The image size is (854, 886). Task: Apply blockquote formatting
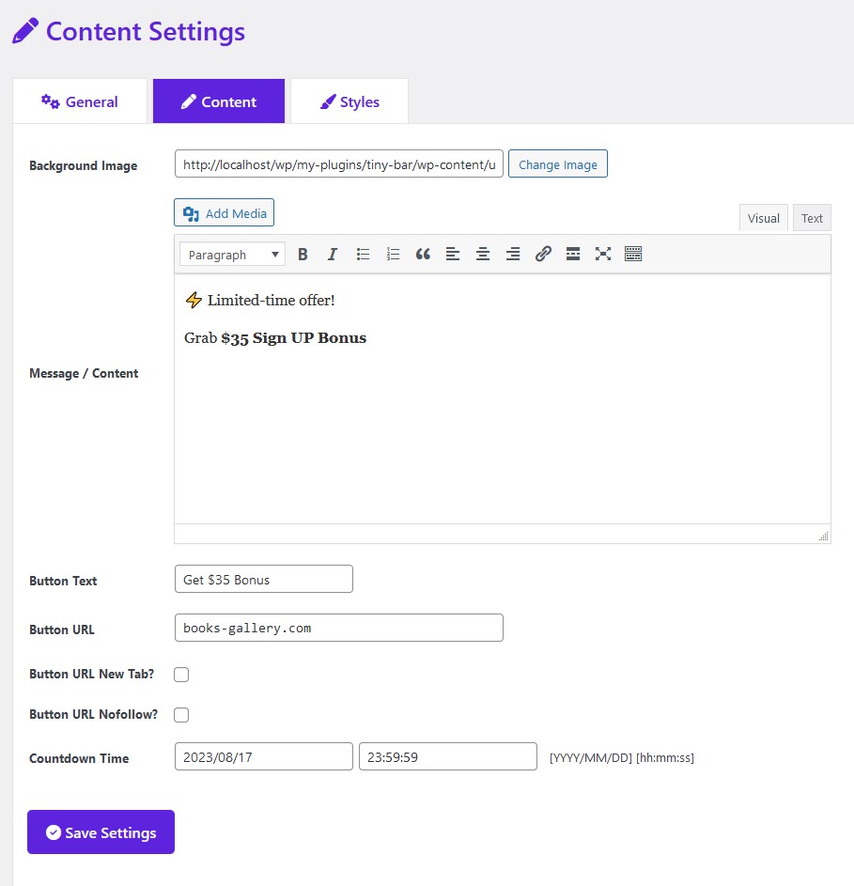coord(423,254)
